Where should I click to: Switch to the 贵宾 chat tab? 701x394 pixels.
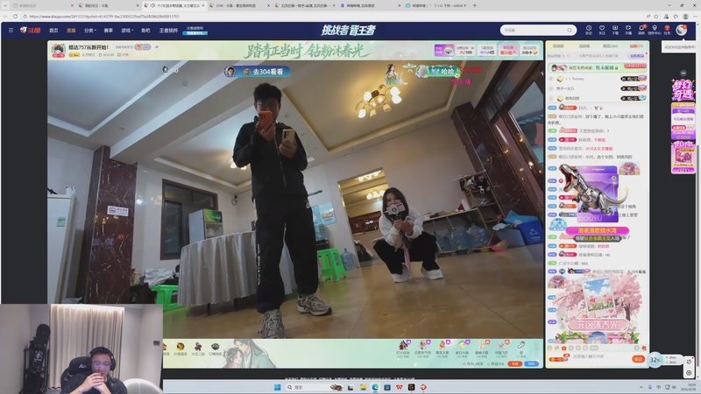[x=610, y=46]
